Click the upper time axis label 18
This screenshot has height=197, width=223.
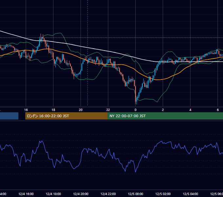pyautogui.click(x=53, y=110)
